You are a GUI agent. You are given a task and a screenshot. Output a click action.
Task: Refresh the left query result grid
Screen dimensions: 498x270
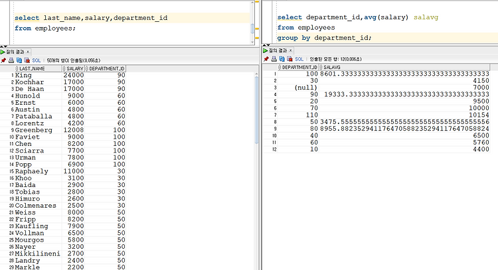(19, 60)
